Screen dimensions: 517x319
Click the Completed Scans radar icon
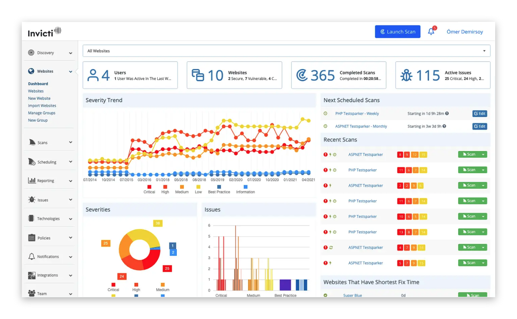point(303,75)
